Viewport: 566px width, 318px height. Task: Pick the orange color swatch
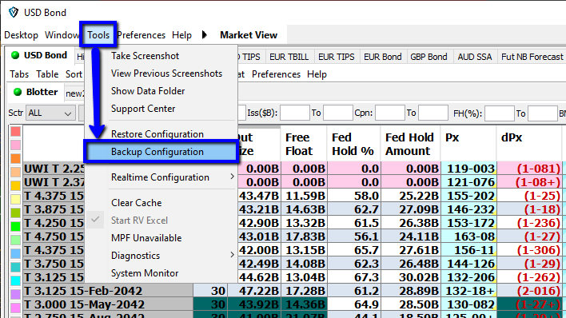15,158
